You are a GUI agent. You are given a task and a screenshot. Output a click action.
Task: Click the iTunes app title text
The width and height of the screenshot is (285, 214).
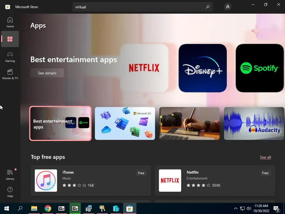click(68, 172)
